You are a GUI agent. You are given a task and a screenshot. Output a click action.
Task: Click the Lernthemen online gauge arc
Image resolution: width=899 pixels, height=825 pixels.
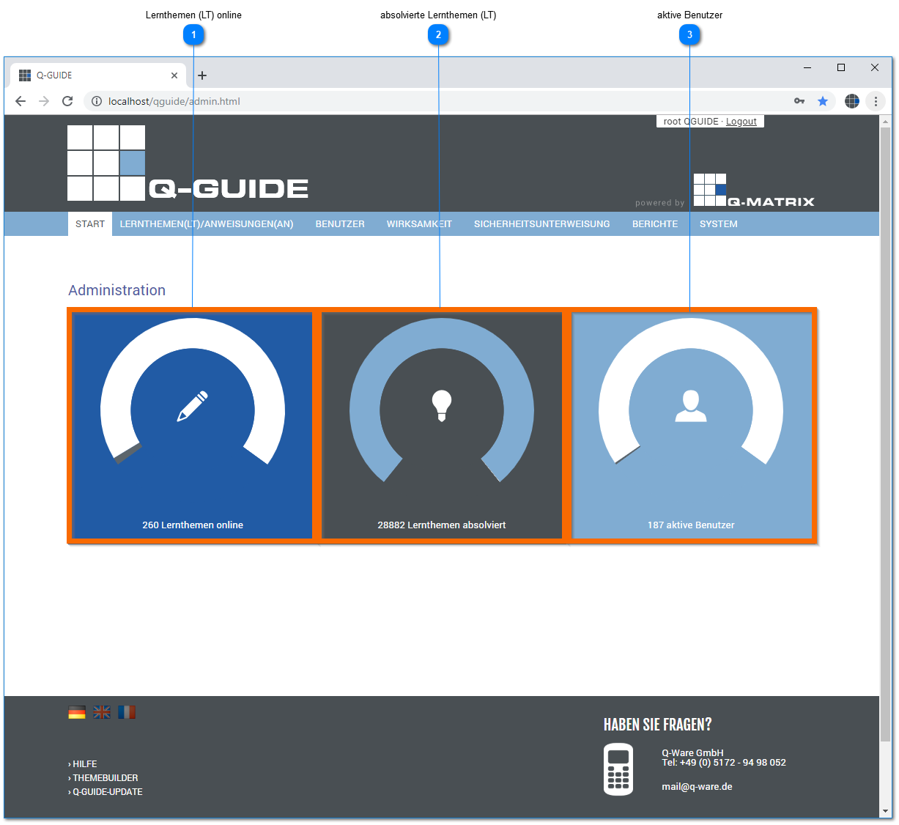(x=193, y=333)
